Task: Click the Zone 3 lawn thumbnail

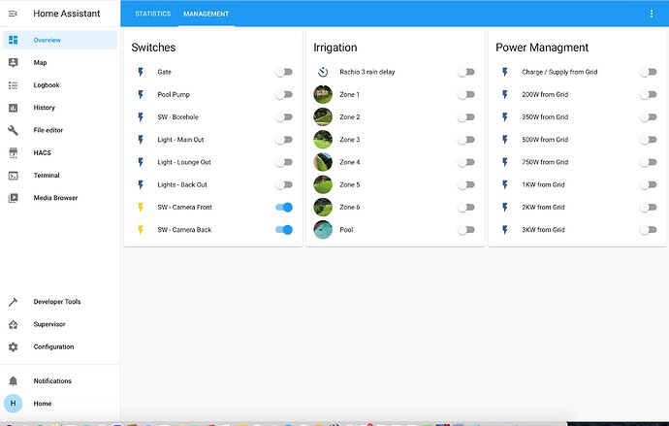Action: click(323, 140)
